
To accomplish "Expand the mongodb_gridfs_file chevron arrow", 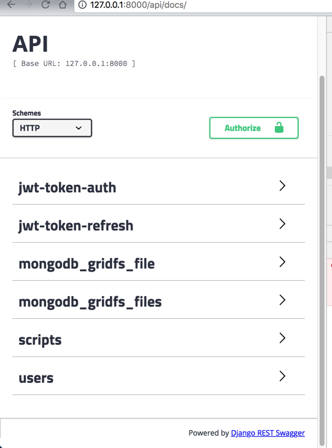I will coord(282,262).
